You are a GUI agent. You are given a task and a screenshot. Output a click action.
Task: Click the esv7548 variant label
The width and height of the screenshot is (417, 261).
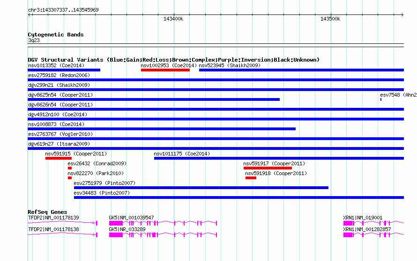(398, 95)
